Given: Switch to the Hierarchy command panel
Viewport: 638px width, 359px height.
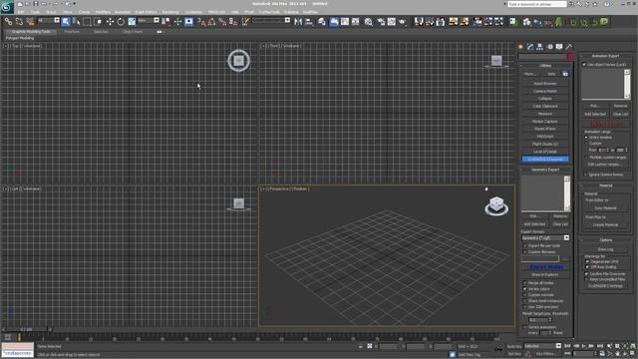Looking at the screenshot, I should pos(539,47).
